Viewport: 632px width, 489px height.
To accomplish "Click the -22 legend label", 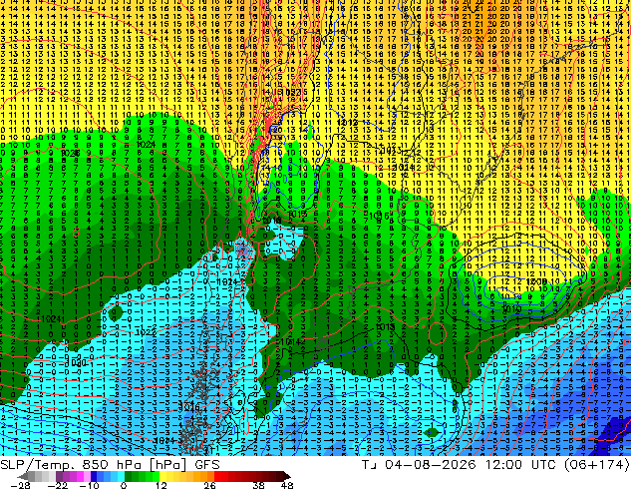I will coord(58,485).
